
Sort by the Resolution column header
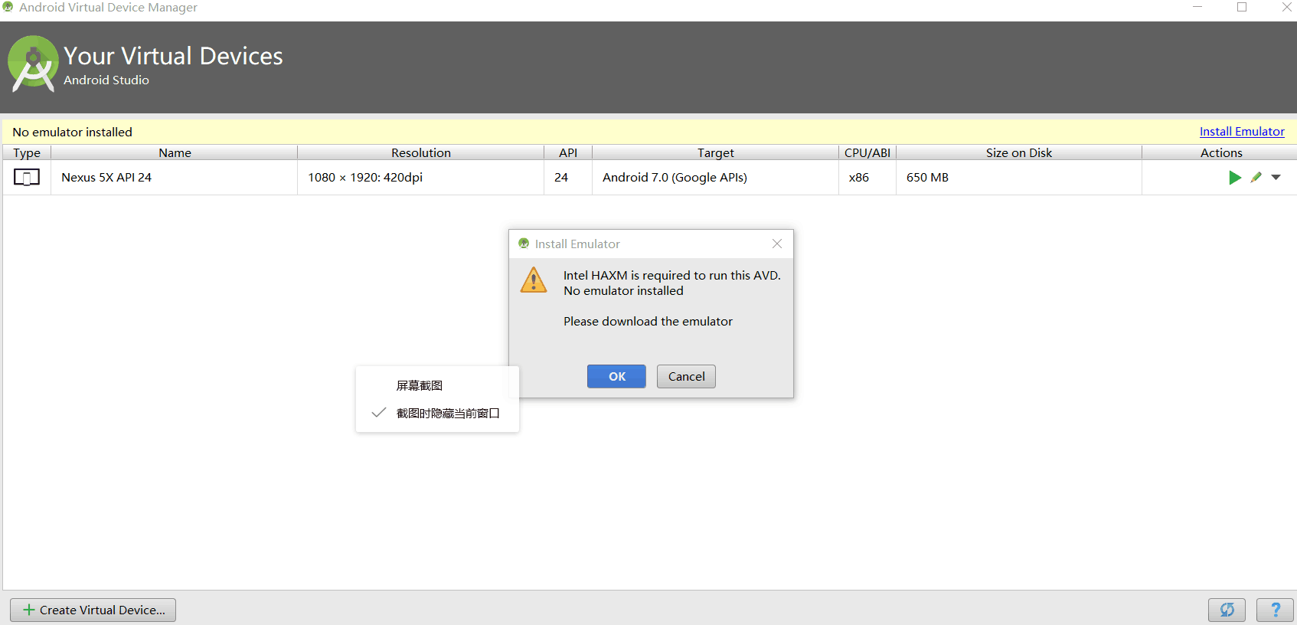(x=421, y=152)
